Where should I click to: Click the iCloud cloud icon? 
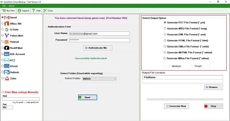(7, 66)
